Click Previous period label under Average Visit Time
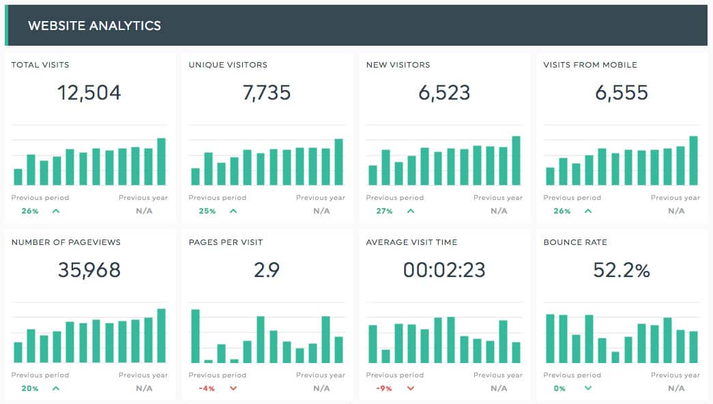 [x=394, y=375]
